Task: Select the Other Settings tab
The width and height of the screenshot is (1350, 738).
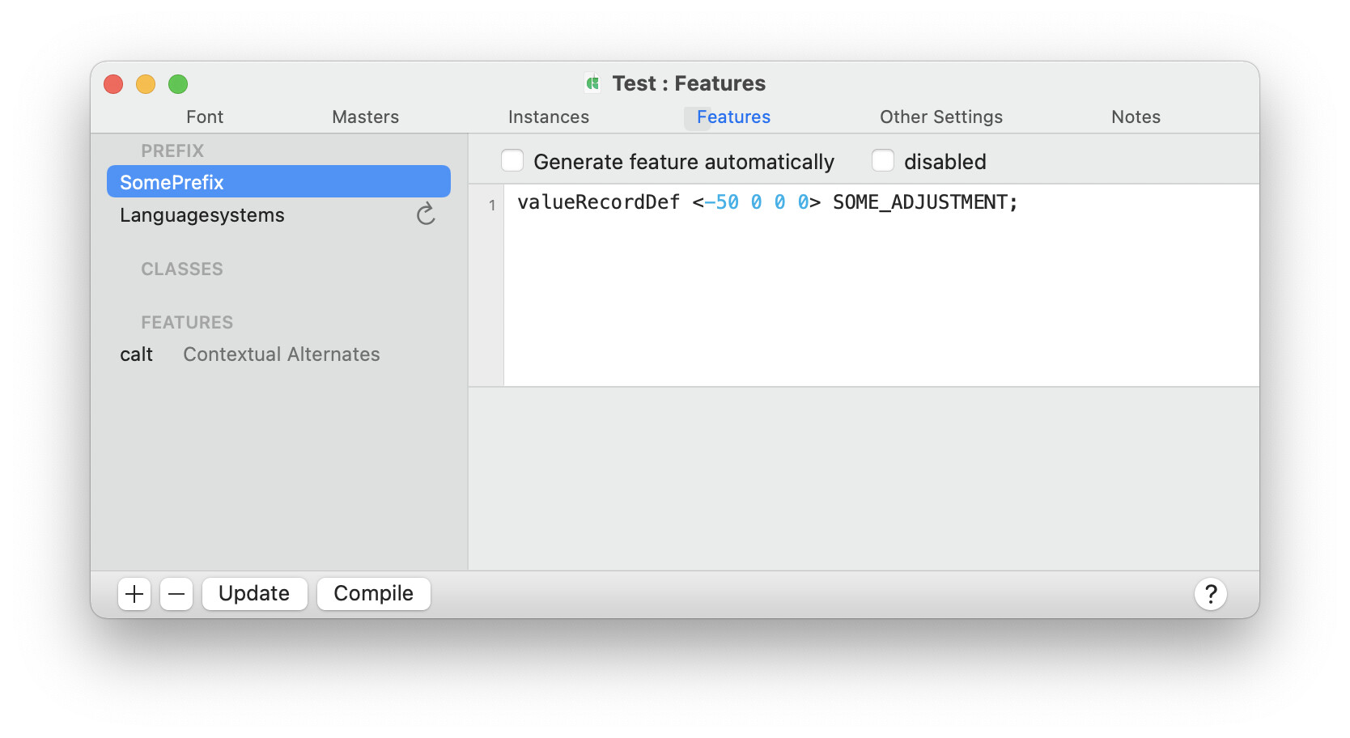Action: [940, 117]
